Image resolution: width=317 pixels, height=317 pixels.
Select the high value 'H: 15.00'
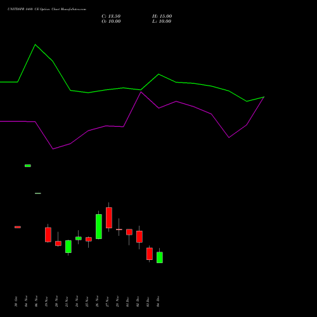coord(162,16)
